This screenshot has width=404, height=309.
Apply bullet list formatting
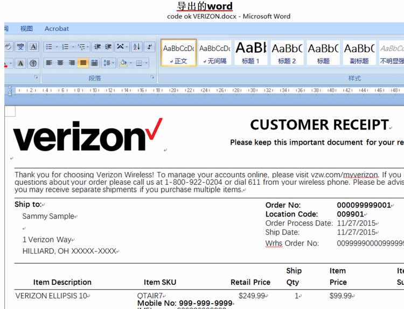coord(49,47)
